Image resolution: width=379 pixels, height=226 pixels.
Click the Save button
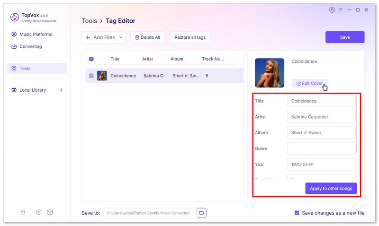coord(345,37)
